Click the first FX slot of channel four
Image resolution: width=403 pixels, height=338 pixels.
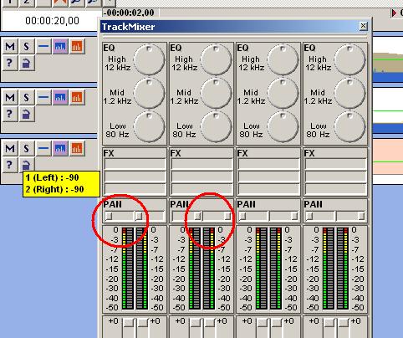pos(335,164)
